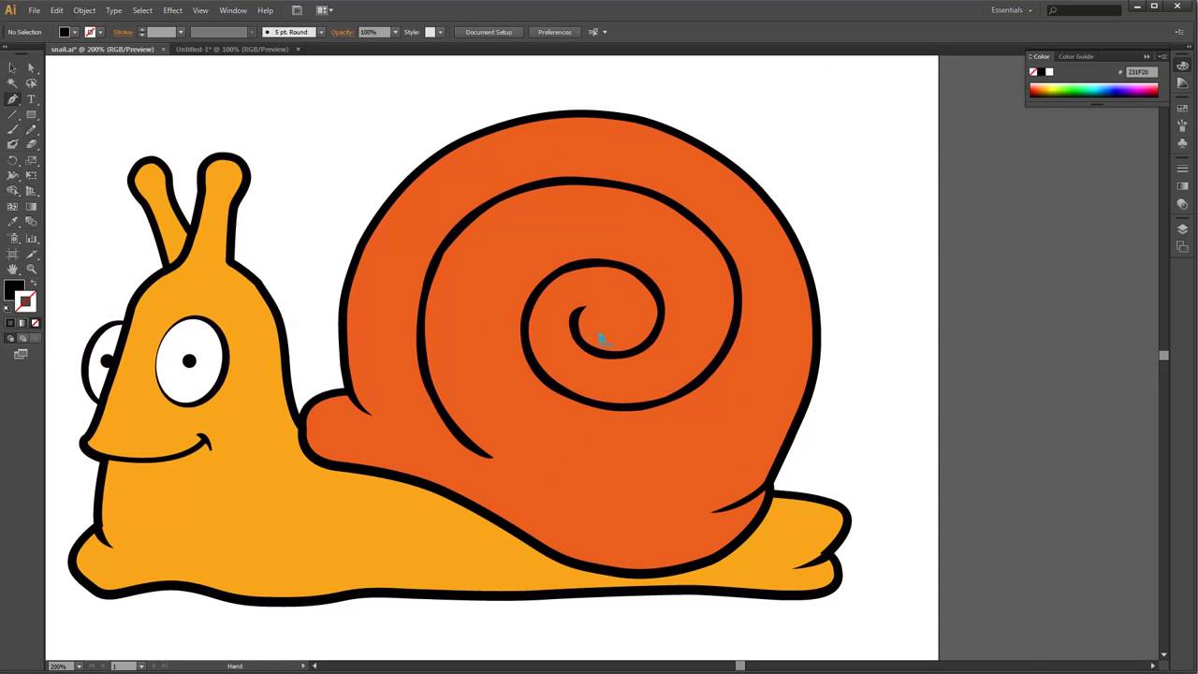
Task: Open the Object menu
Action: click(84, 10)
